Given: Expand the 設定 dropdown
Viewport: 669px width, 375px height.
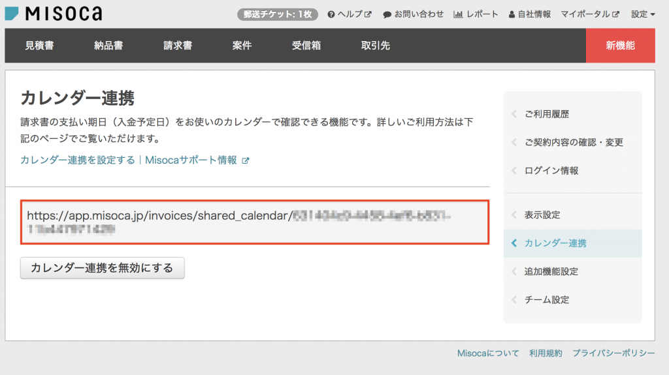Looking at the screenshot, I should (x=643, y=14).
